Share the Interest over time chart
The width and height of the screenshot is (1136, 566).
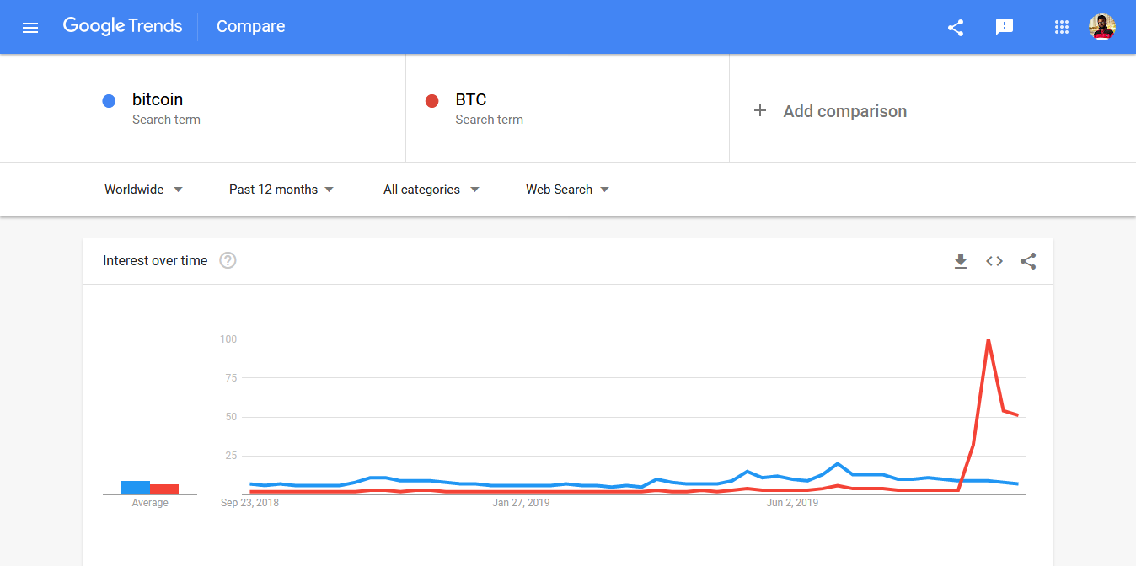(x=1028, y=261)
